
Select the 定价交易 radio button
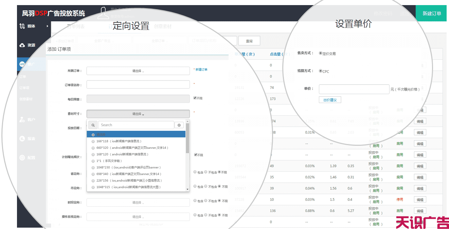320,53
